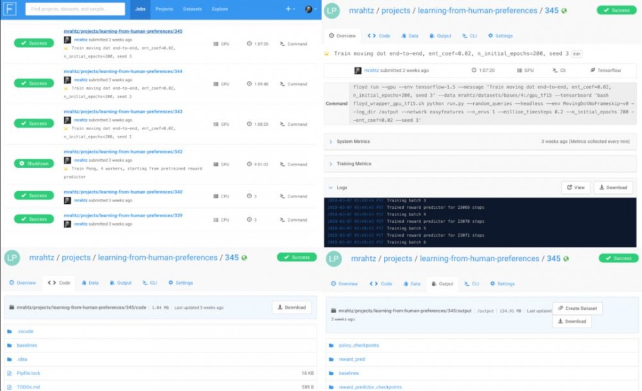Click the View logs button
The image size is (642, 391).
576,187
